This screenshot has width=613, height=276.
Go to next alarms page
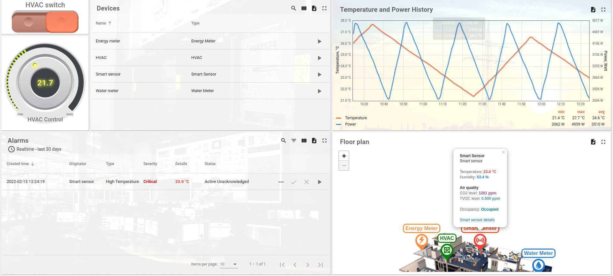(x=308, y=265)
